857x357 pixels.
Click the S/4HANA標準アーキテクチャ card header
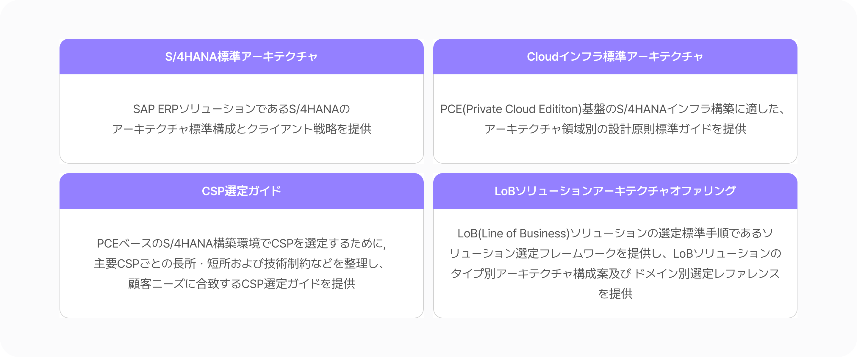tap(241, 57)
